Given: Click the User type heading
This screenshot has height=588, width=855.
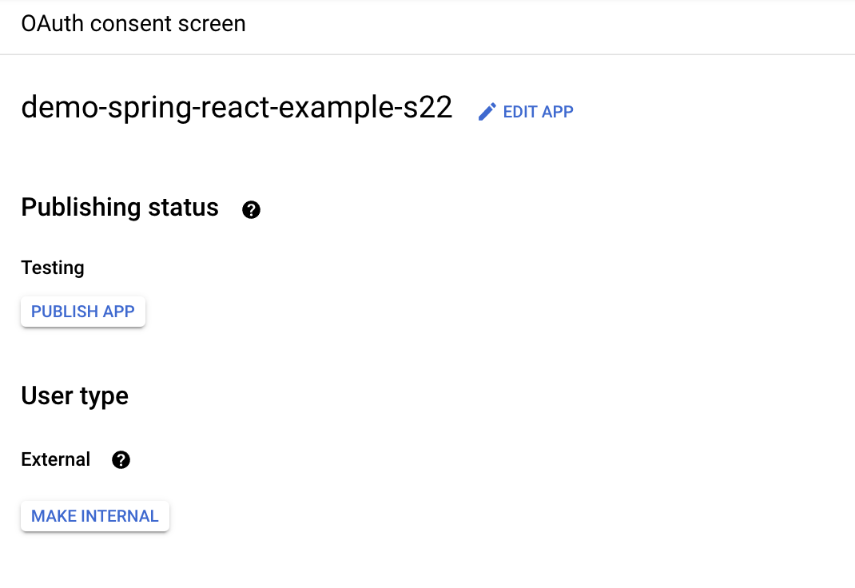Looking at the screenshot, I should 74,396.
